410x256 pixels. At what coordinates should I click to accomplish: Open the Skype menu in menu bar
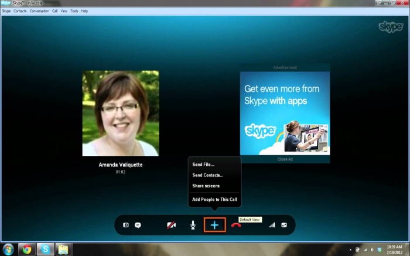click(6, 11)
